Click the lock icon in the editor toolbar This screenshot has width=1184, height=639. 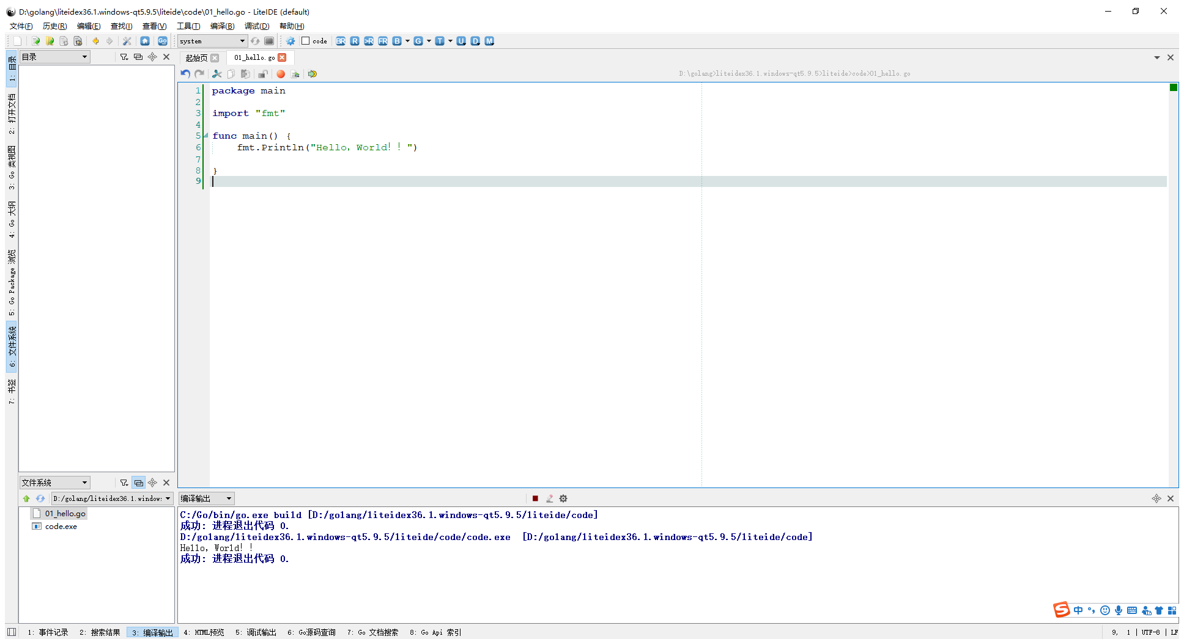pos(263,74)
